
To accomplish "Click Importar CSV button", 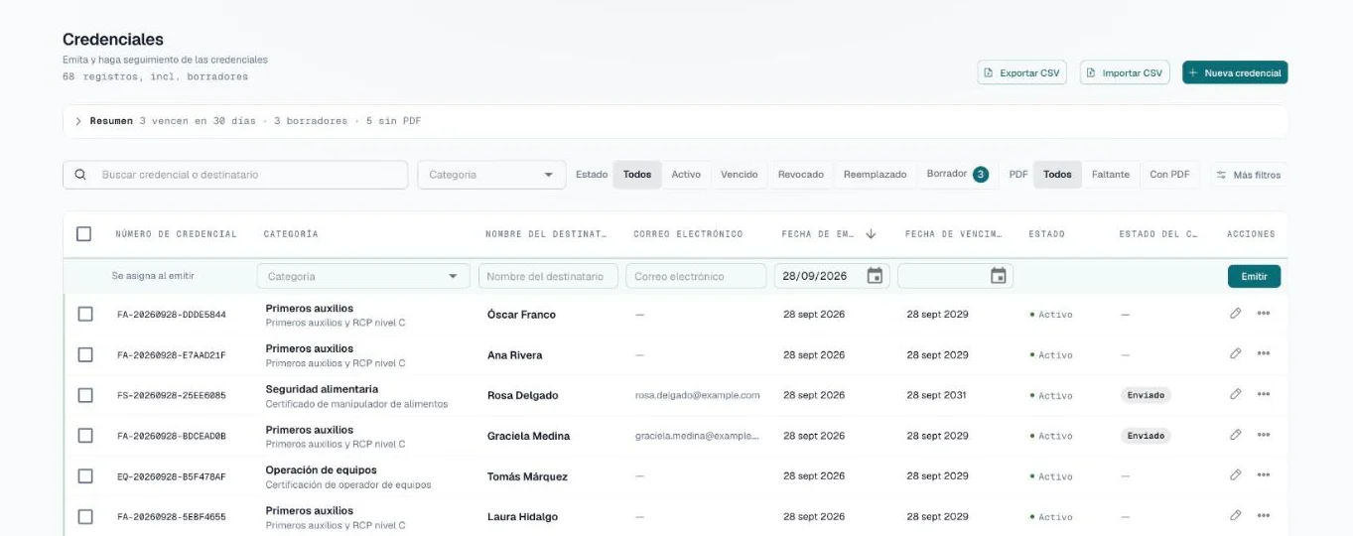I will [1125, 72].
